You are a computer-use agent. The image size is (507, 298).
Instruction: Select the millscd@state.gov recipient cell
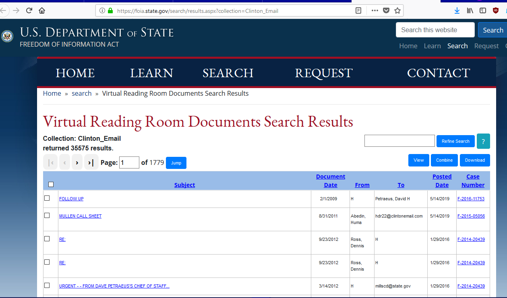(x=401, y=286)
